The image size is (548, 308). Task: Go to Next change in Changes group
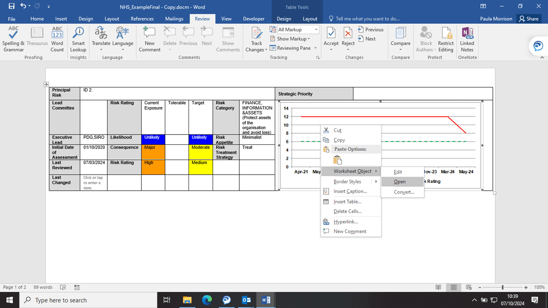pos(367,39)
